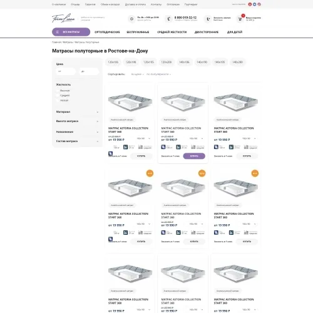This screenshot has width=313, height=313.
Task: Click orange badge on fourth product card
Action: click(150, 173)
